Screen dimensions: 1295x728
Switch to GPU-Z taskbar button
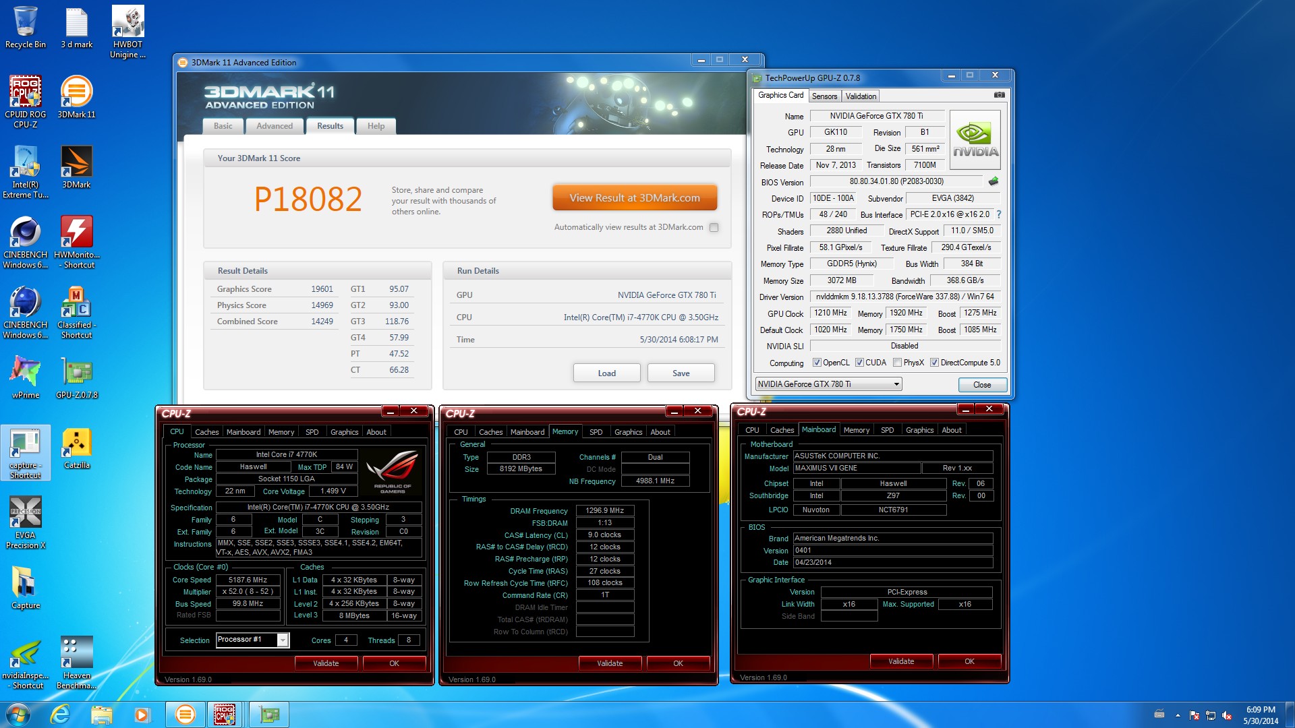tap(269, 715)
